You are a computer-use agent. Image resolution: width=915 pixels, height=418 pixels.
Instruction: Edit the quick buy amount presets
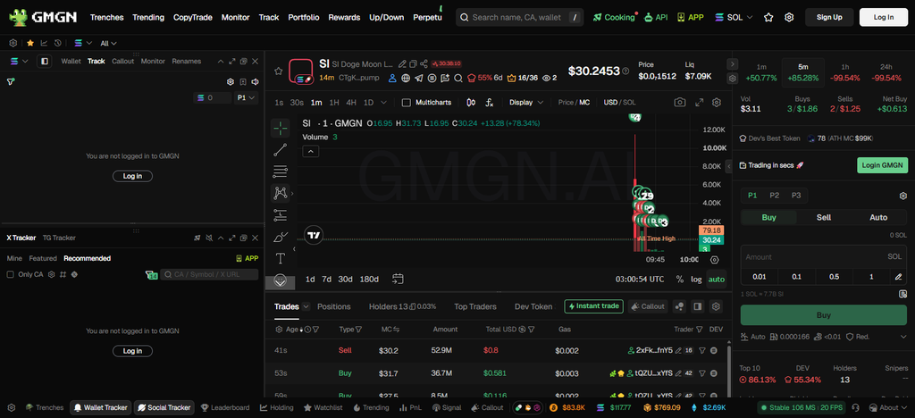[x=899, y=276]
